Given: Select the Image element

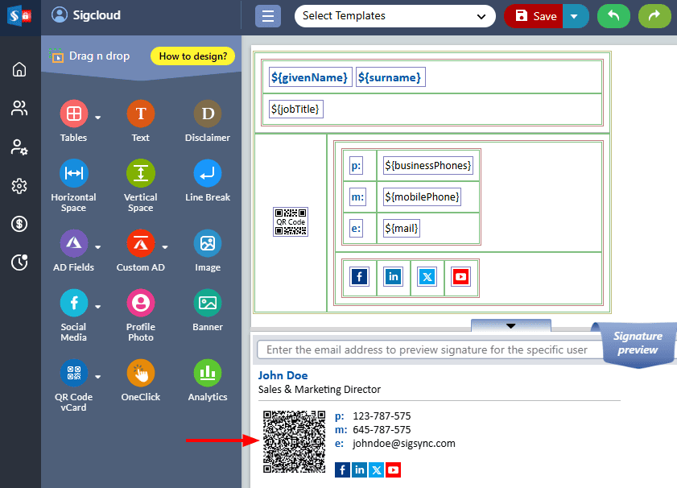Looking at the screenshot, I should click(207, 242).
